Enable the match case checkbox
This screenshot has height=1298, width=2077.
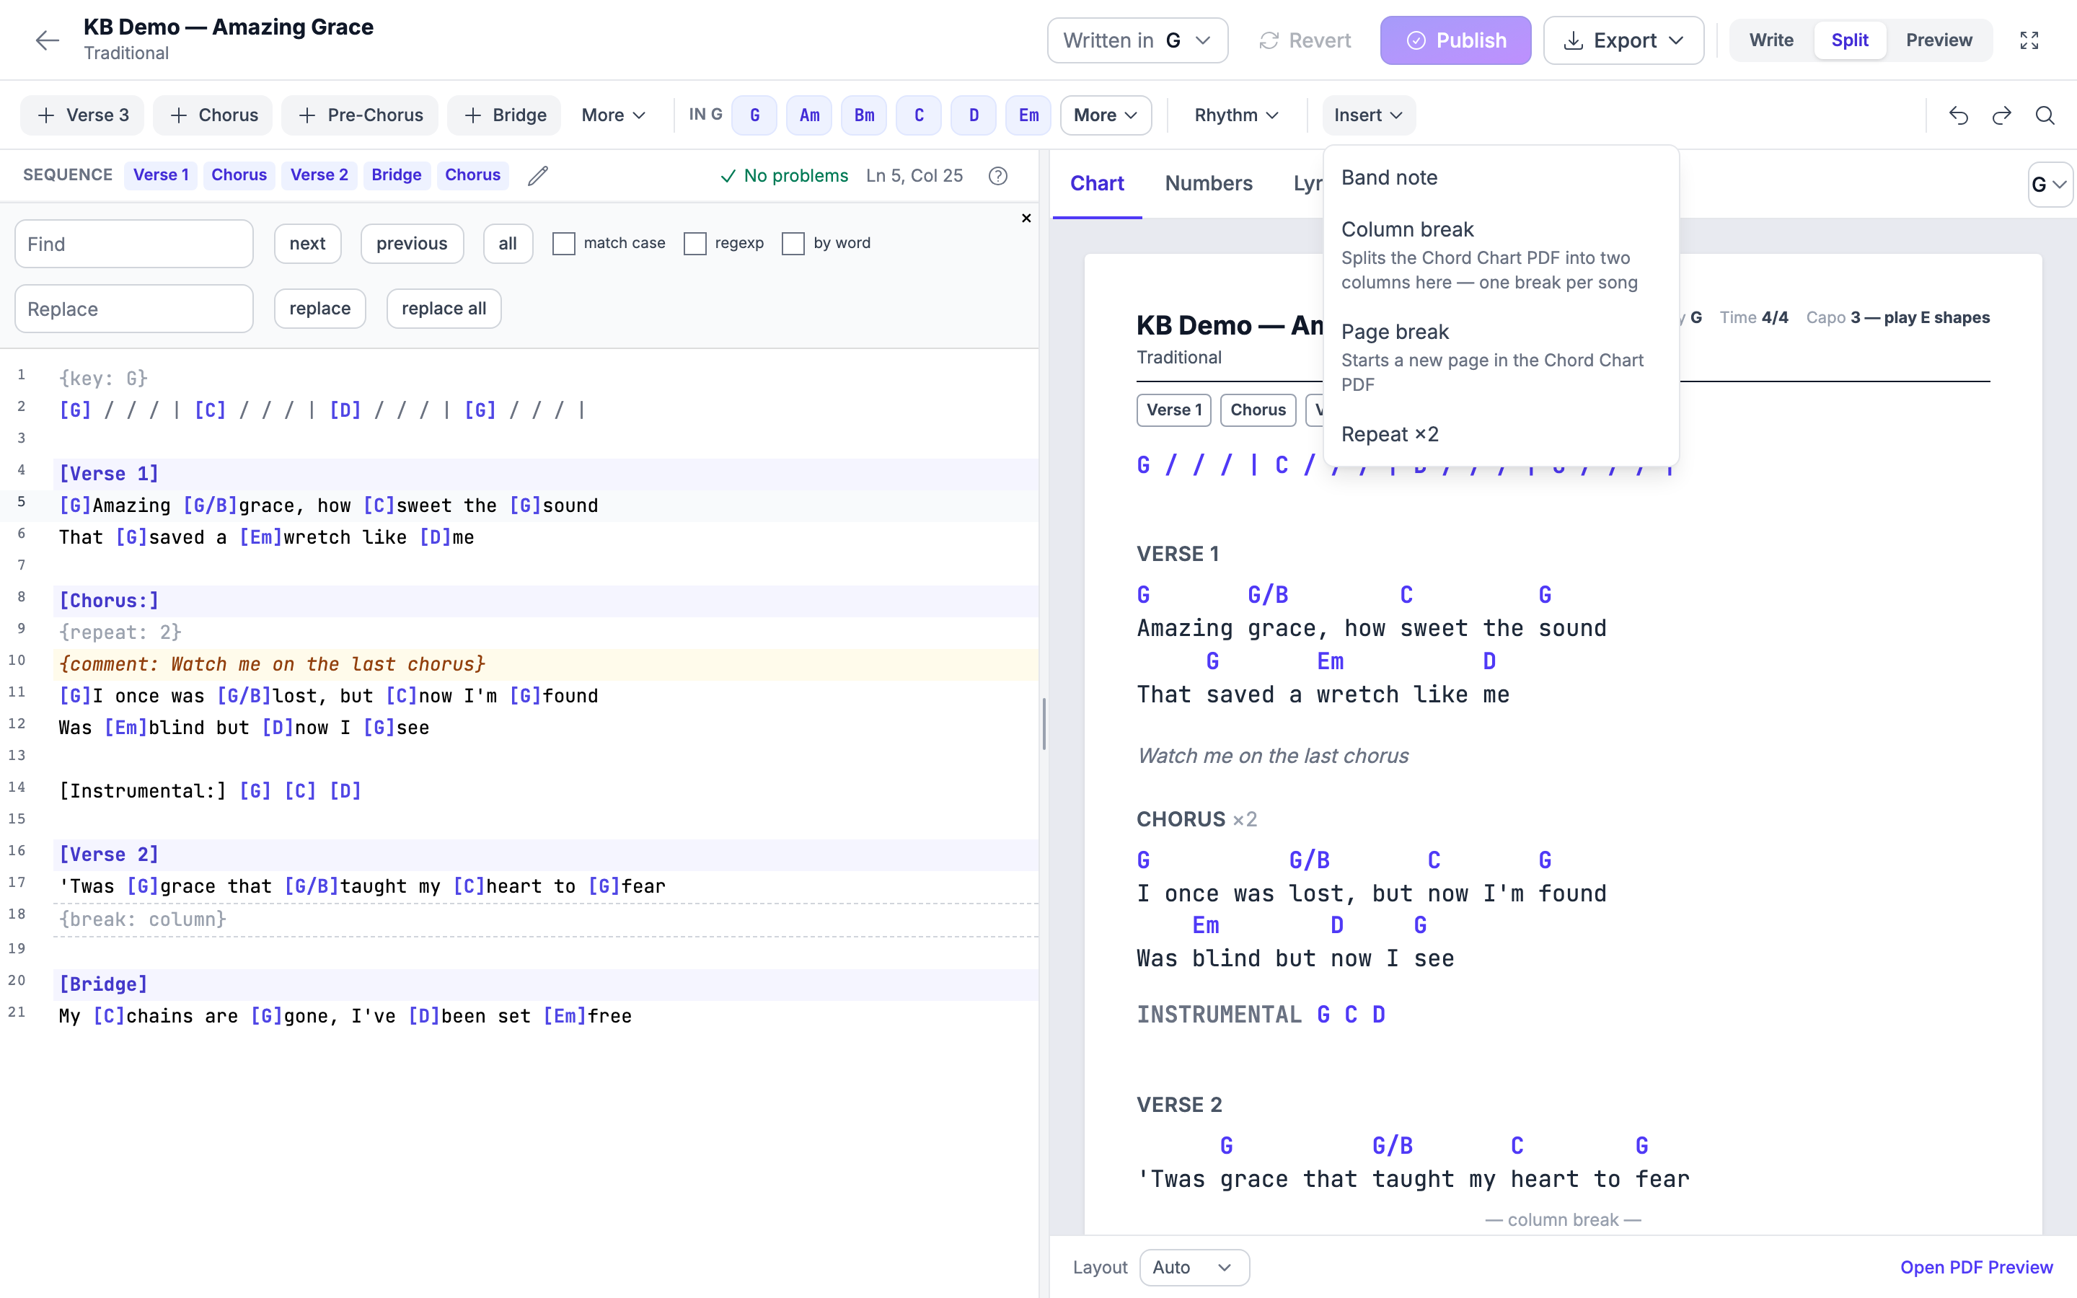(x=564, y=244)
